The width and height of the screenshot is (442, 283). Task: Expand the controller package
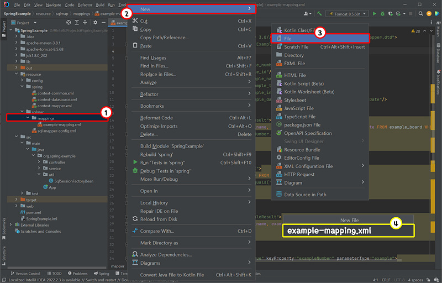tap(39, 162)
